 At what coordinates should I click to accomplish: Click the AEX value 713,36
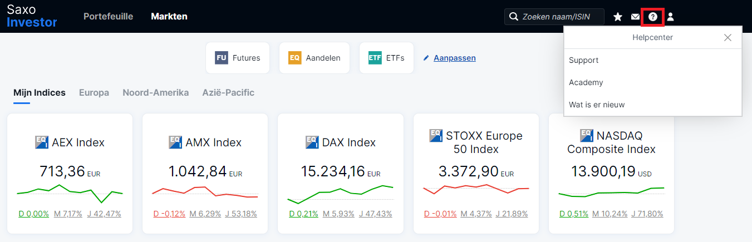click(x=62, y=171)
